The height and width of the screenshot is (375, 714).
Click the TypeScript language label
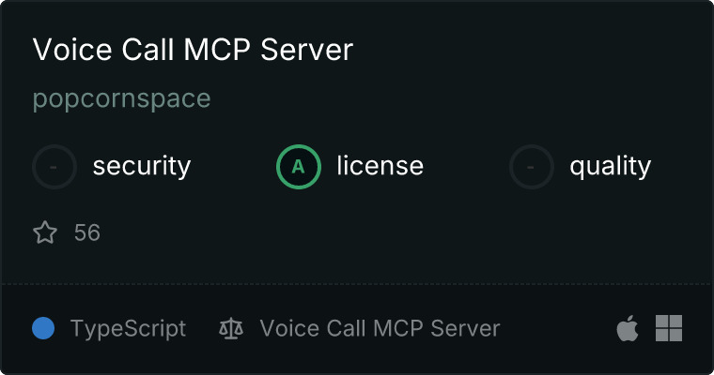(x=128, y=329)
